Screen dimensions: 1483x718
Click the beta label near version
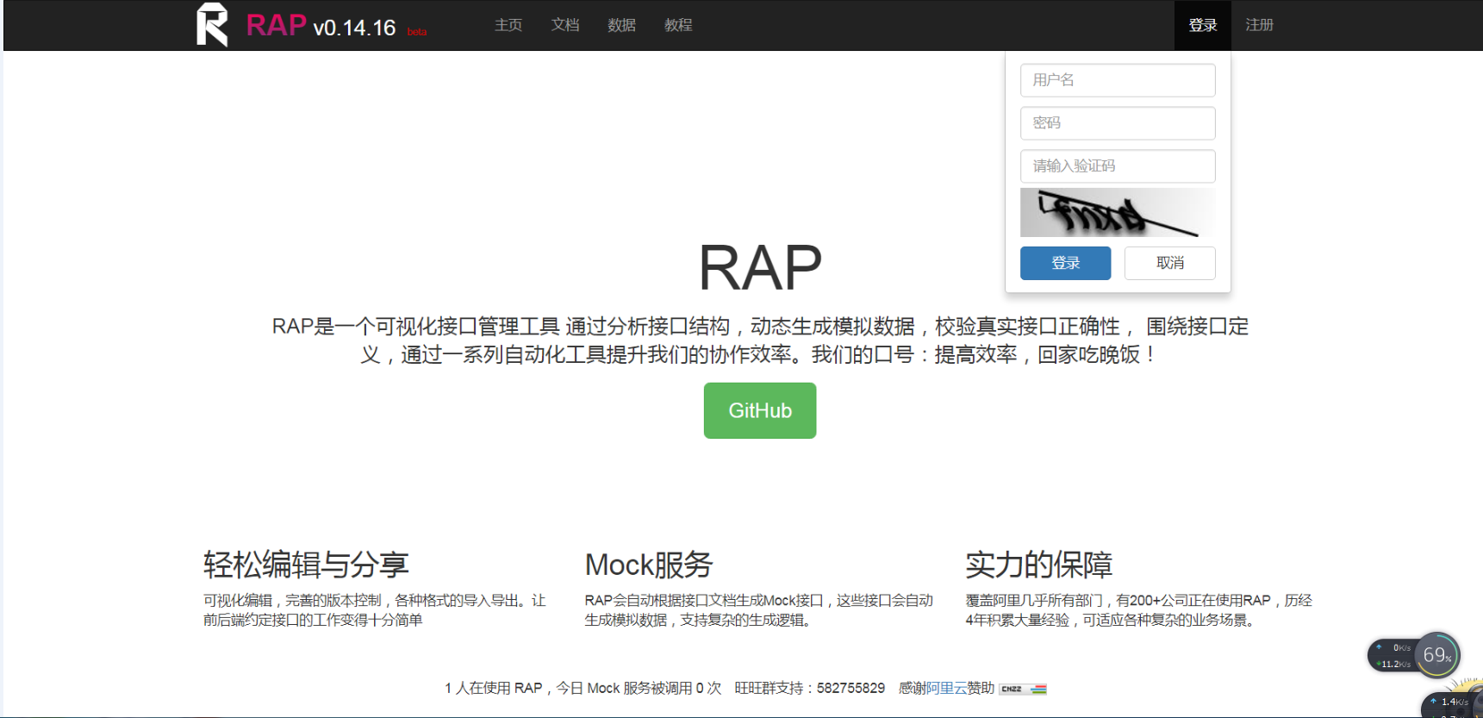coord(417,32)
